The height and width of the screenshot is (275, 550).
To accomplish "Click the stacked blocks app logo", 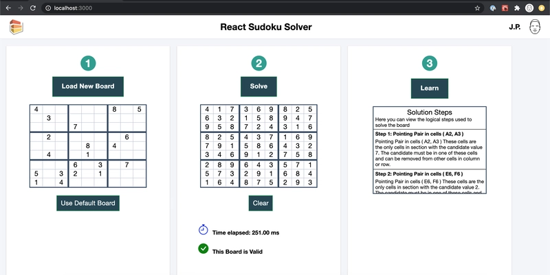I will pyautogui.click(x=16, y=27).
